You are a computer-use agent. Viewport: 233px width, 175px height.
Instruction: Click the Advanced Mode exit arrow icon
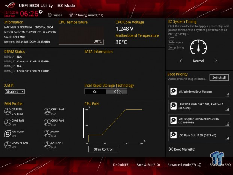199,165
